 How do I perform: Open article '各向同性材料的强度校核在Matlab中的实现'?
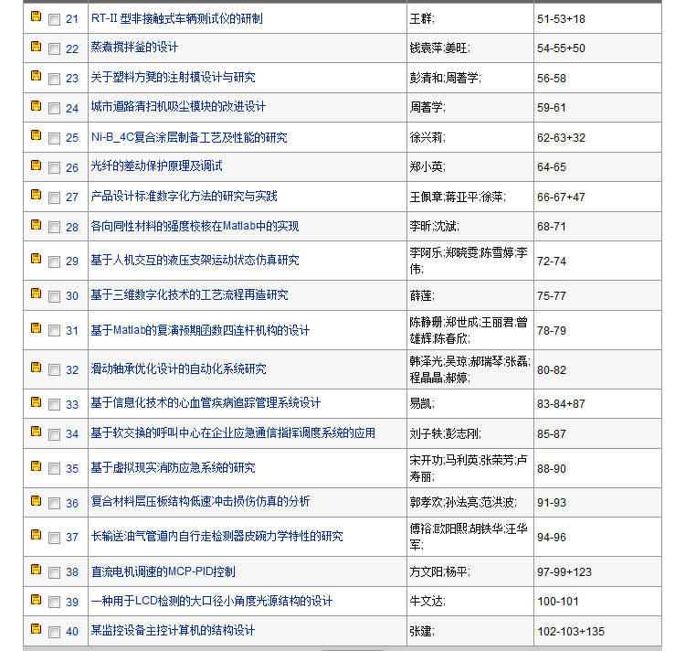(x=195, y=226)
